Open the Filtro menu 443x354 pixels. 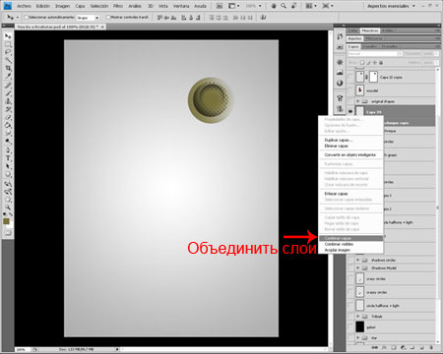(118, 6)
